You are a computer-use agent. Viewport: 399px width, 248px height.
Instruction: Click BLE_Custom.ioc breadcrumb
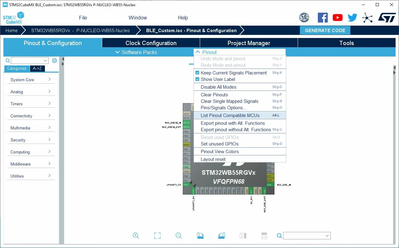pyautogui.click(x=191, y=31)
